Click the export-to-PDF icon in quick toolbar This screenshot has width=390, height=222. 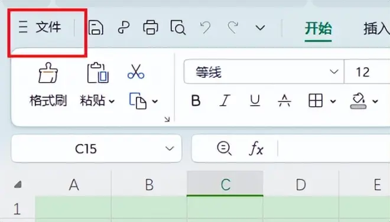[x=123, y=27]
